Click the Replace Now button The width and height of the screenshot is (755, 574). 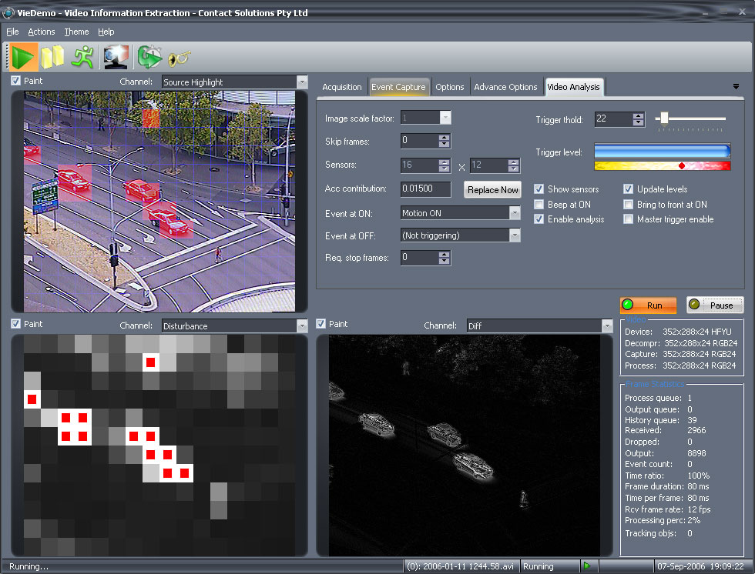coord(493,189)
